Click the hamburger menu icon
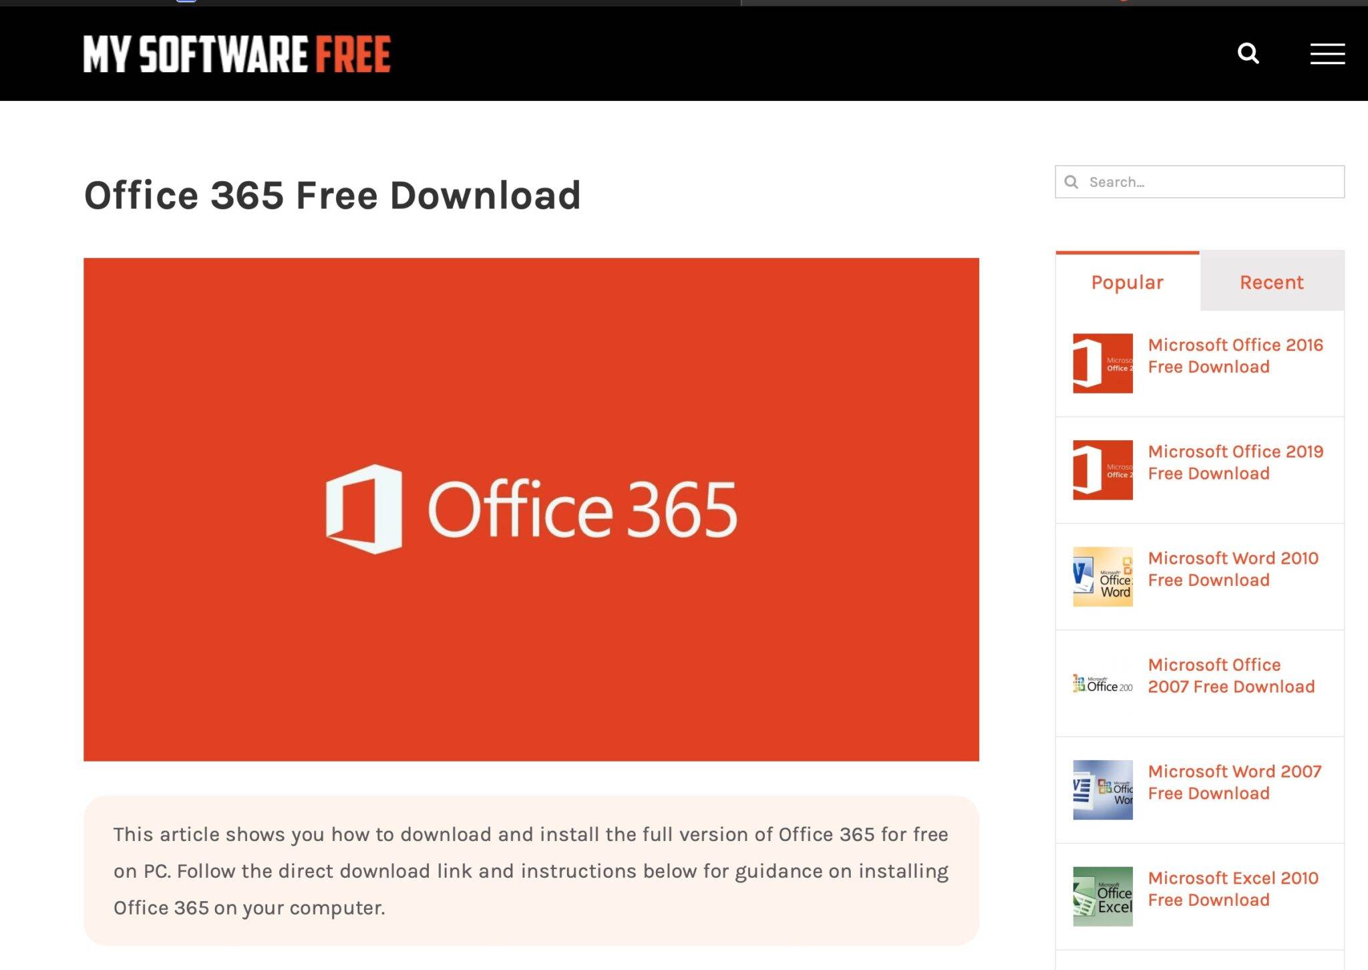 [1328, 53]
